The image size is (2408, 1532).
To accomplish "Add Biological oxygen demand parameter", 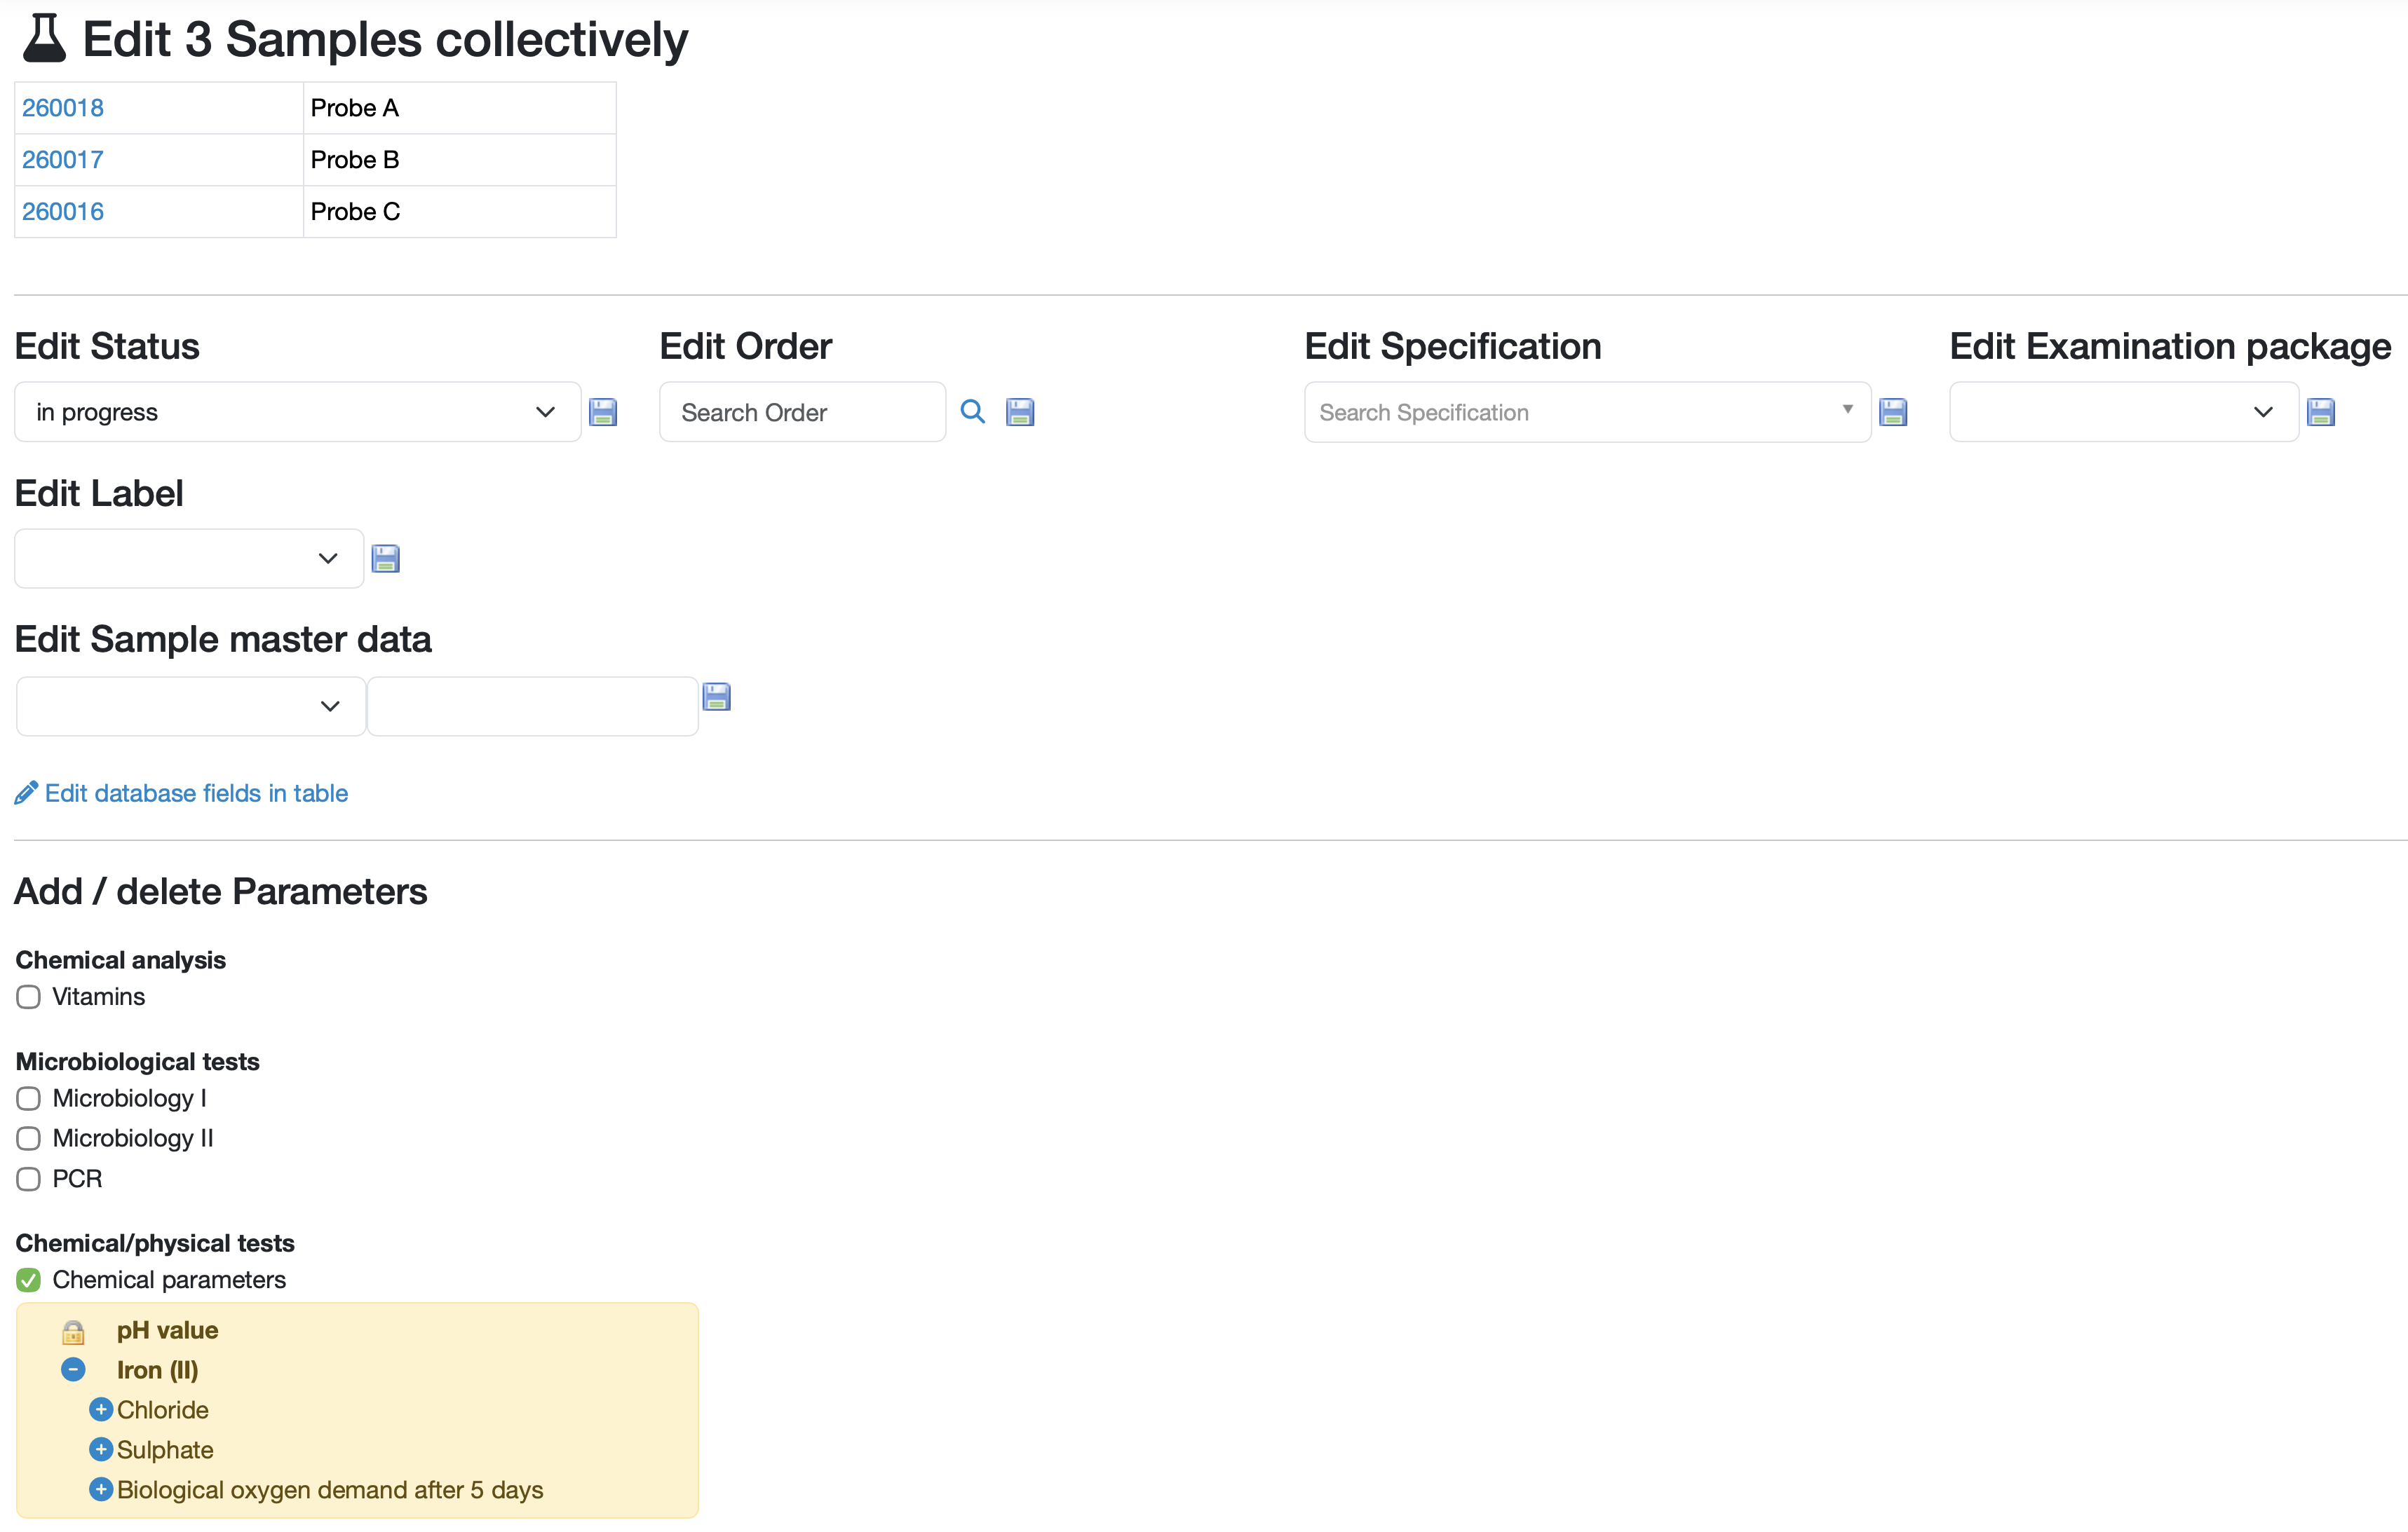I will [101, 1490].
